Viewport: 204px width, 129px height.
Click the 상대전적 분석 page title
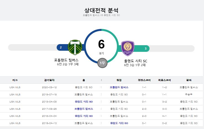(101, 10)
